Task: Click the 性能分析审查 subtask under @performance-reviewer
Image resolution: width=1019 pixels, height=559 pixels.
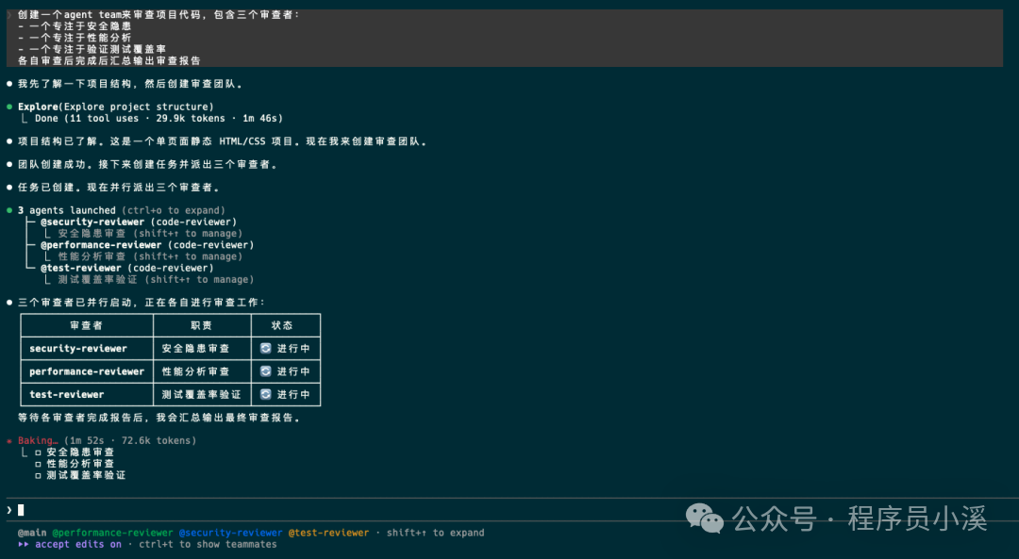Action: [150, 256]
